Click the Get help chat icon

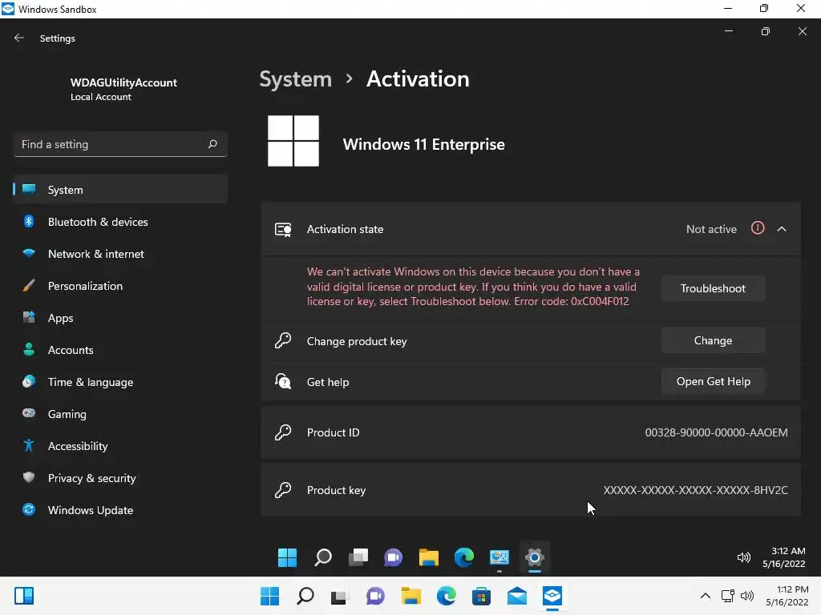coord(283,381)
